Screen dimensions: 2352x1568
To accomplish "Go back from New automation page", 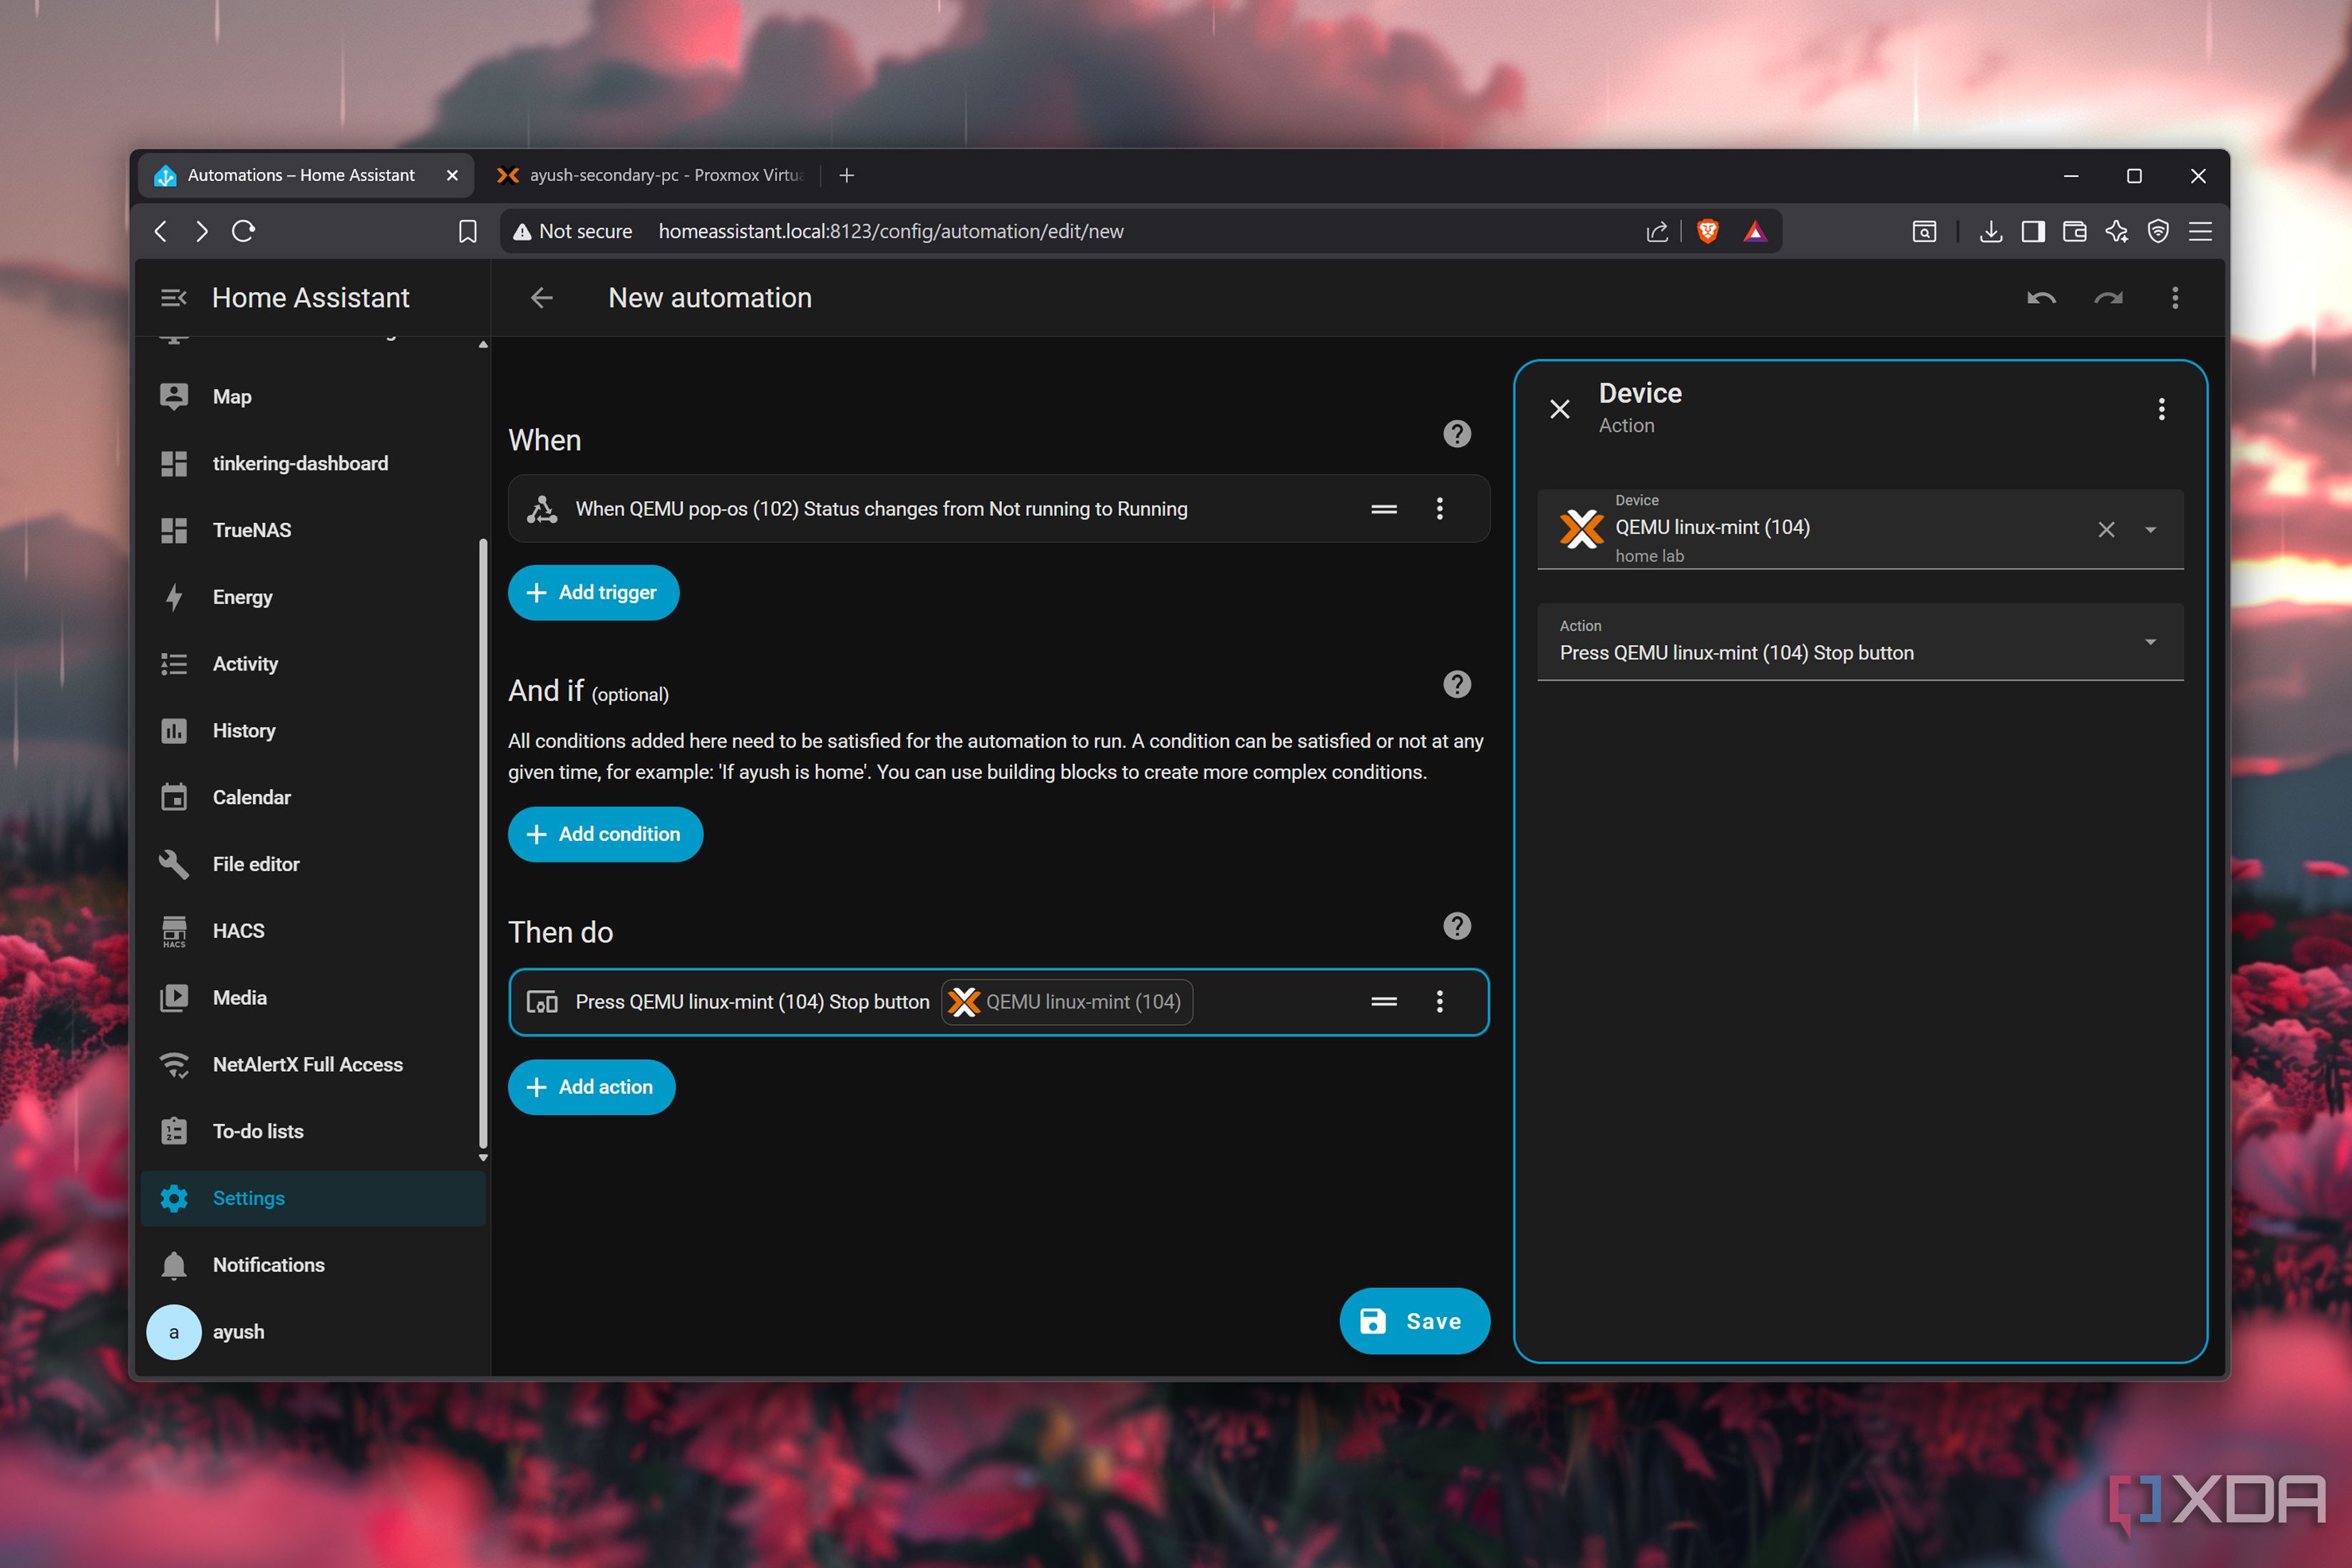I will pos(542,298).
